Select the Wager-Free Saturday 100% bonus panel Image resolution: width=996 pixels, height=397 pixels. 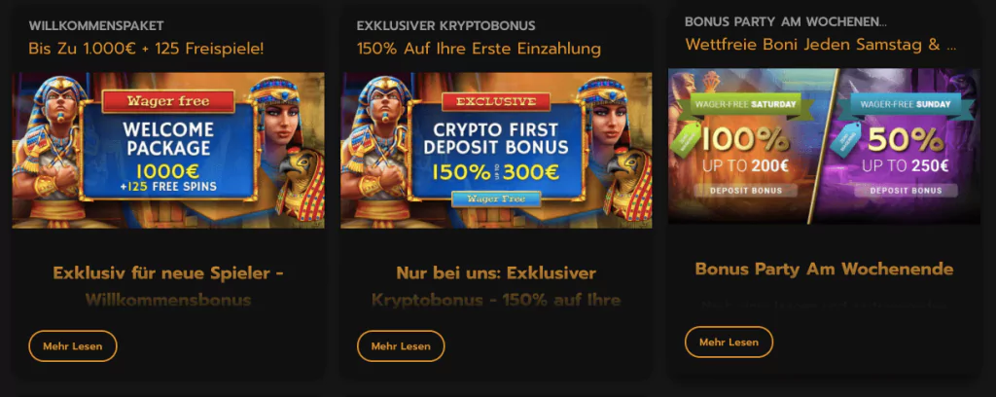[750, 146]
